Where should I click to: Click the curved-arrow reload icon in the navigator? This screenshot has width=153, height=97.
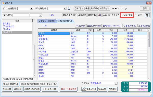(125, 9)
